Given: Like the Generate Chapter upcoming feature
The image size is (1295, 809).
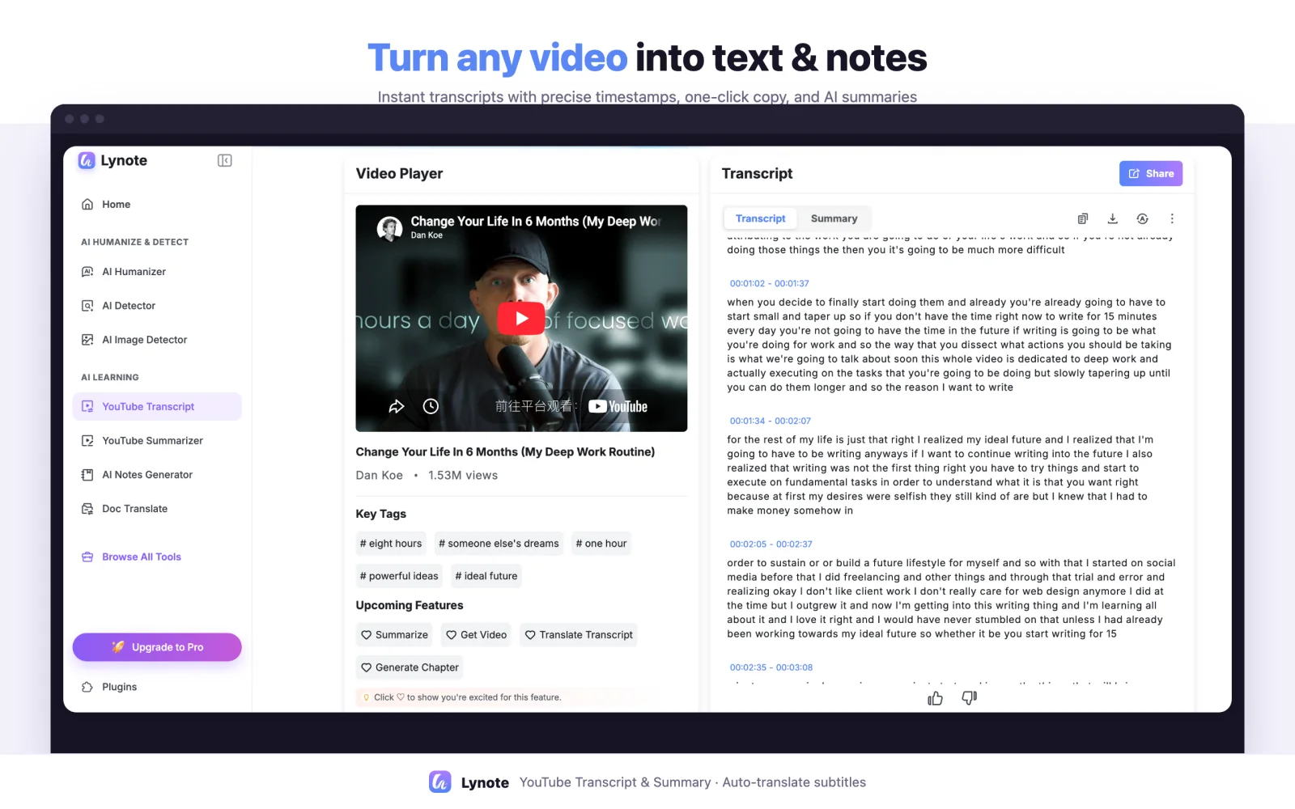Looking at the screenshot, I should pyautogui.click(x=410, y=667).
